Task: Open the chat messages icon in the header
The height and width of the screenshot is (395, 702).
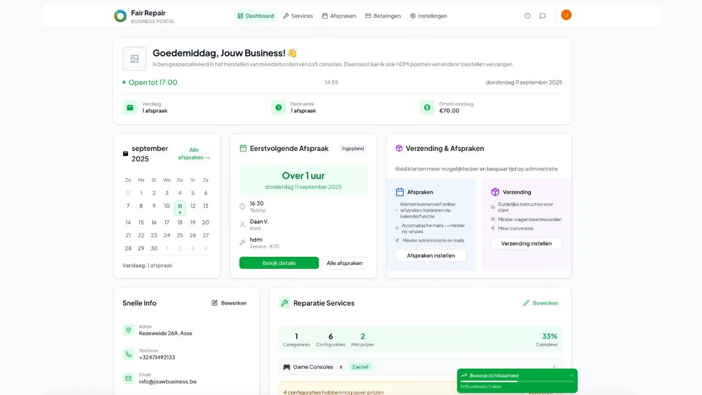Action: (542, 15)
